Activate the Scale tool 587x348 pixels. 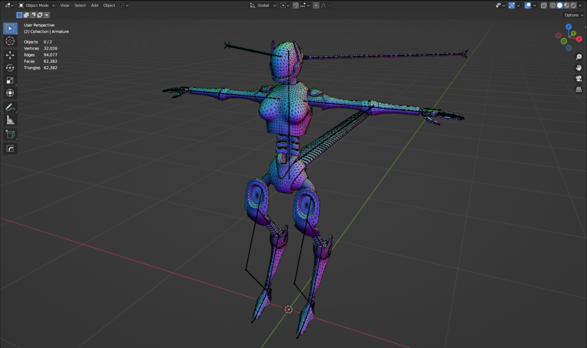point(10,81)
